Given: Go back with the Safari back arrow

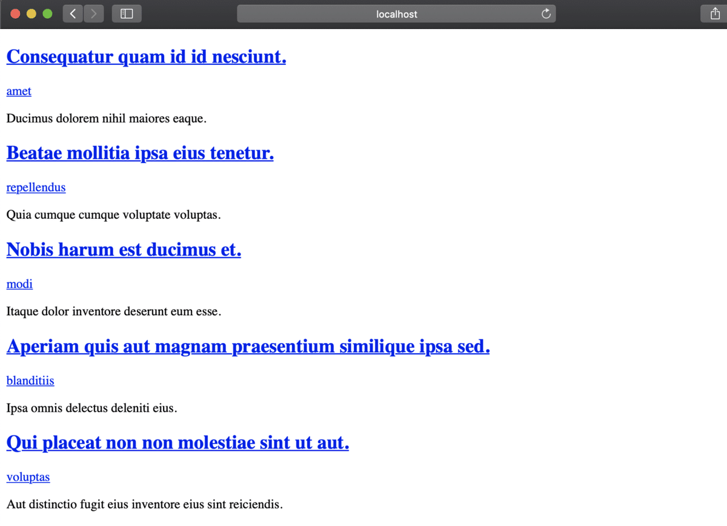Looking at the screenshot, I should tap(73, 14).
